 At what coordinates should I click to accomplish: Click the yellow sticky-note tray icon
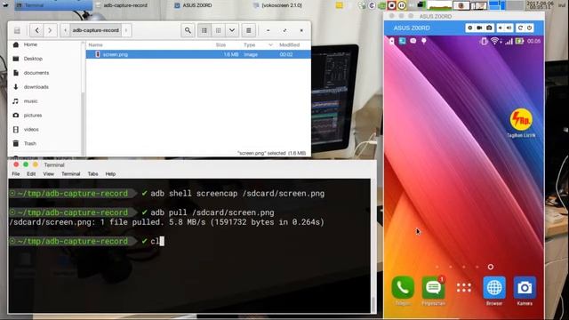pos(339,5)
